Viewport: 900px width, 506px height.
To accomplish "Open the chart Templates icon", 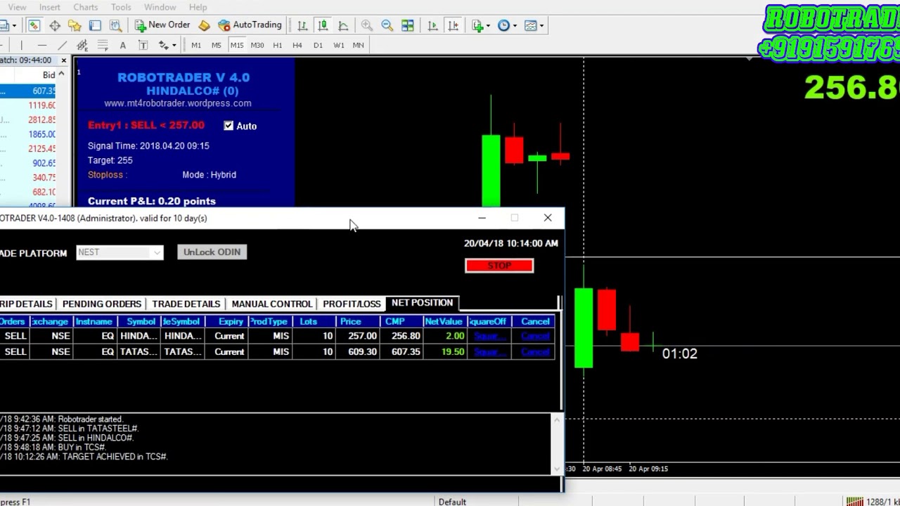I will coord(531,25).
